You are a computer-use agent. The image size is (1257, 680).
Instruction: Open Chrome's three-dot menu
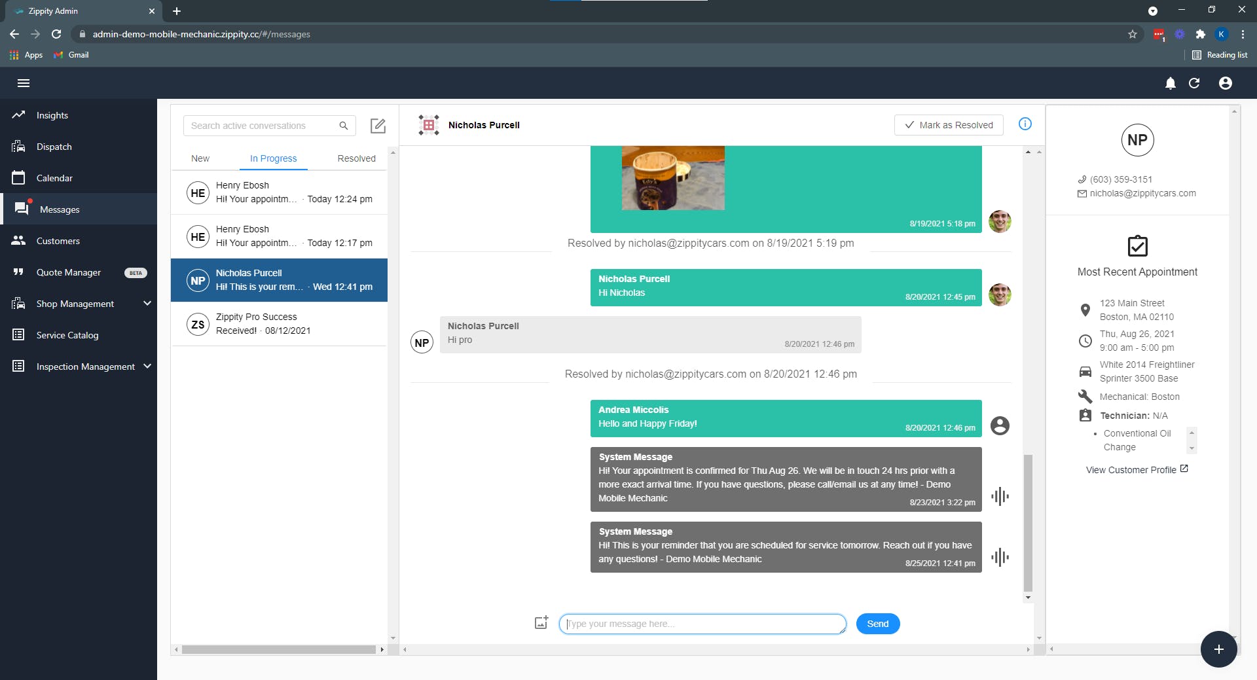click(1243, 34)
